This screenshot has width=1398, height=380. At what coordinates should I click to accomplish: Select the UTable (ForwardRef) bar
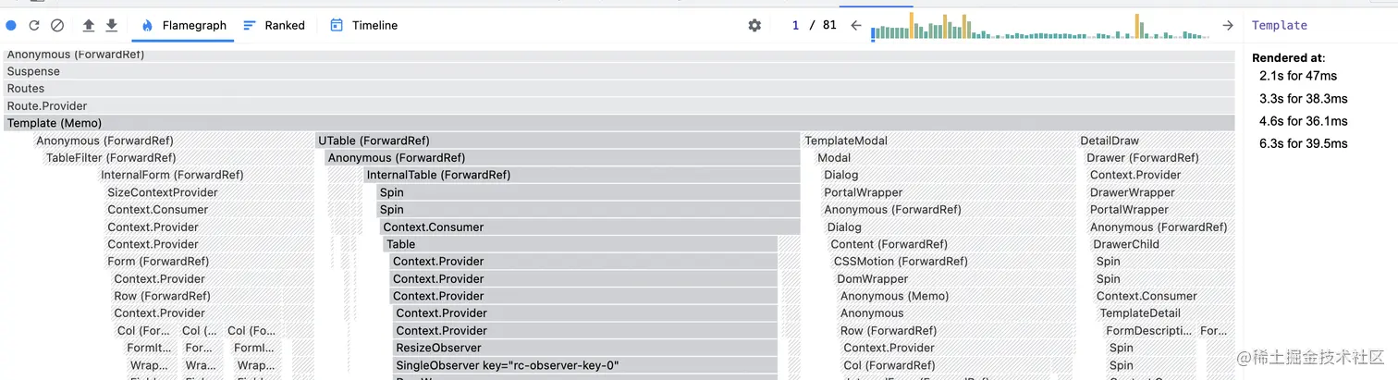tap(558, 141)
